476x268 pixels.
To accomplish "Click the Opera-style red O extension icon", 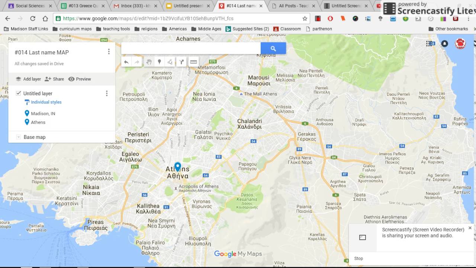I will pos(330,18).
